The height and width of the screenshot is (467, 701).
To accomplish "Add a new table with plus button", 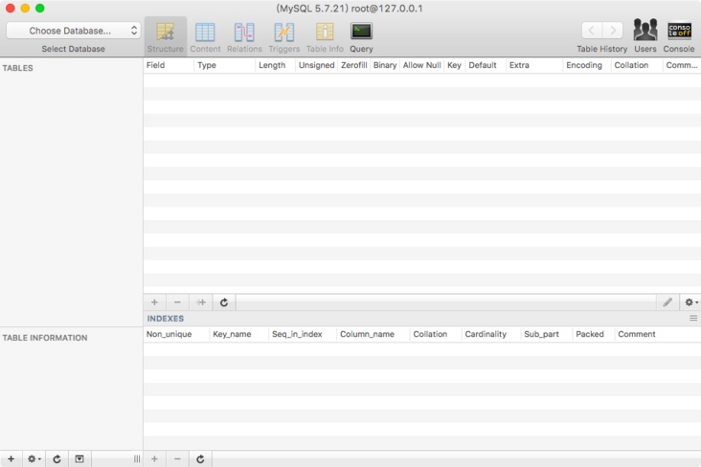I will pos(11,459).
